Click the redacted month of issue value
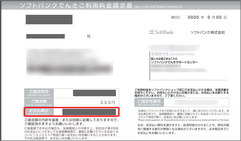This screenshot has width=241, height=141. 94,93
